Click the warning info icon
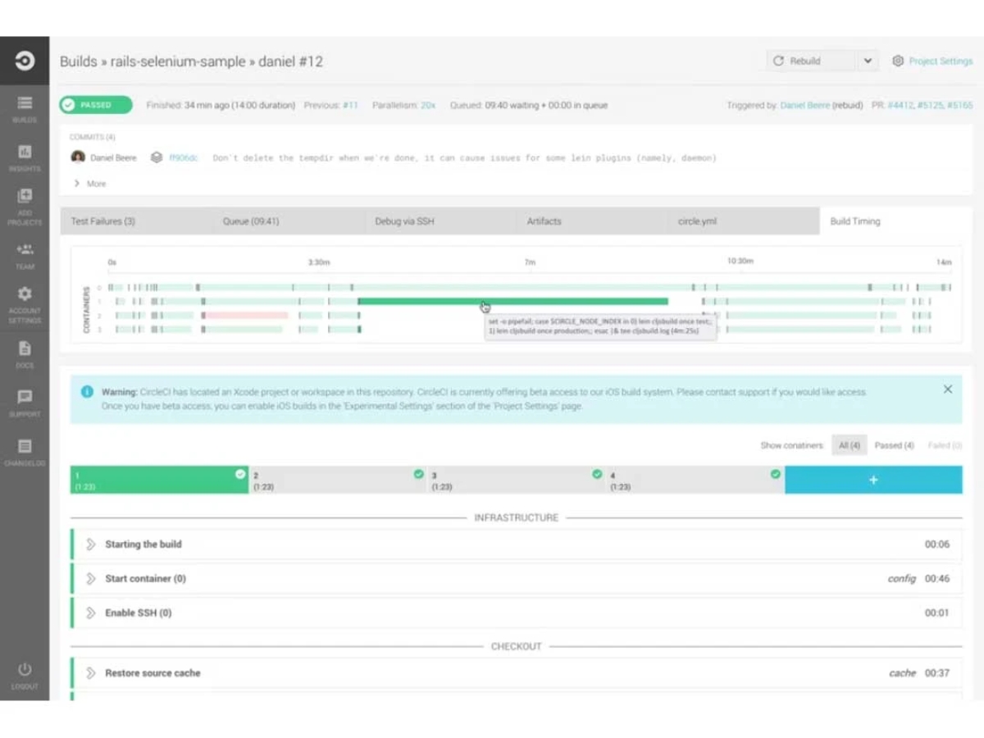984x738 pixels. (87, 392)
